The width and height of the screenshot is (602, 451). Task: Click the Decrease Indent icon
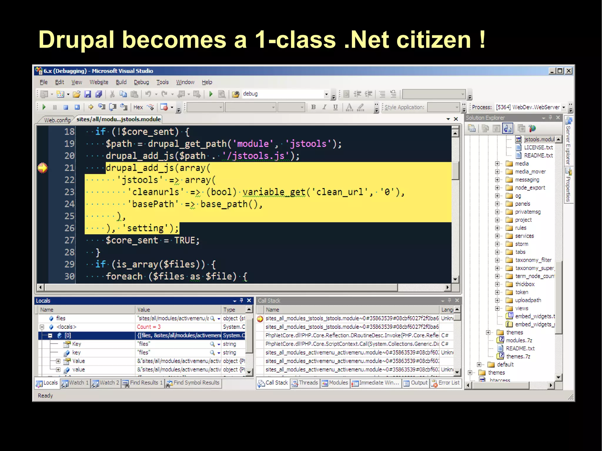[x=357, y=94]
